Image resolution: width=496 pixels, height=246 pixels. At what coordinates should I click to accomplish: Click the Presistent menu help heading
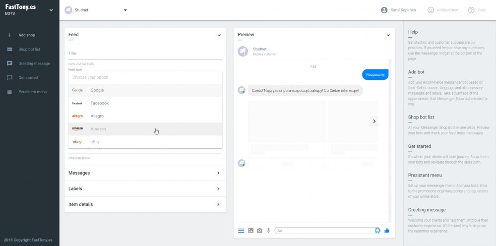pos(425,175)
